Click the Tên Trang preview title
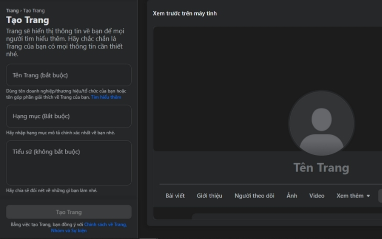The width and height of the screenshot is (382, 239). [x=321, y=167]
